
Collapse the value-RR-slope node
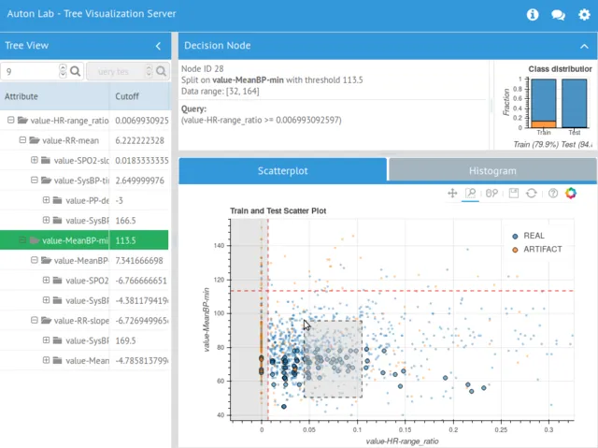coord(35,320)
